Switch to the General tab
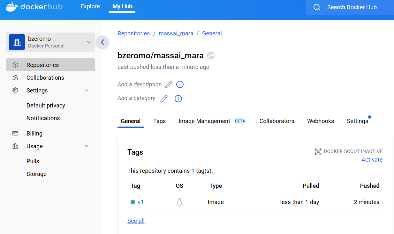394x234 pixels. (x=131, y=121)
